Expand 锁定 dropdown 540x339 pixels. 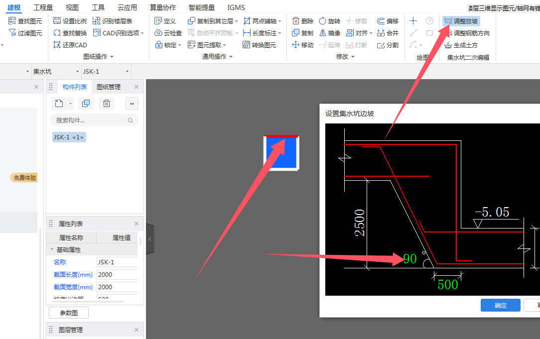(180, 45)
